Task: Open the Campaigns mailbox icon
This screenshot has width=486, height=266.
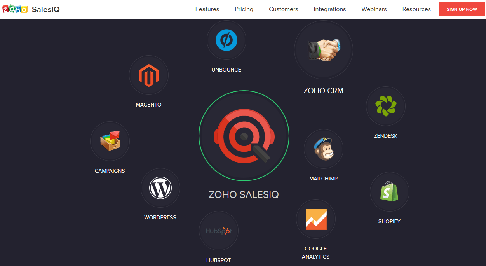Action: [110, 141]
